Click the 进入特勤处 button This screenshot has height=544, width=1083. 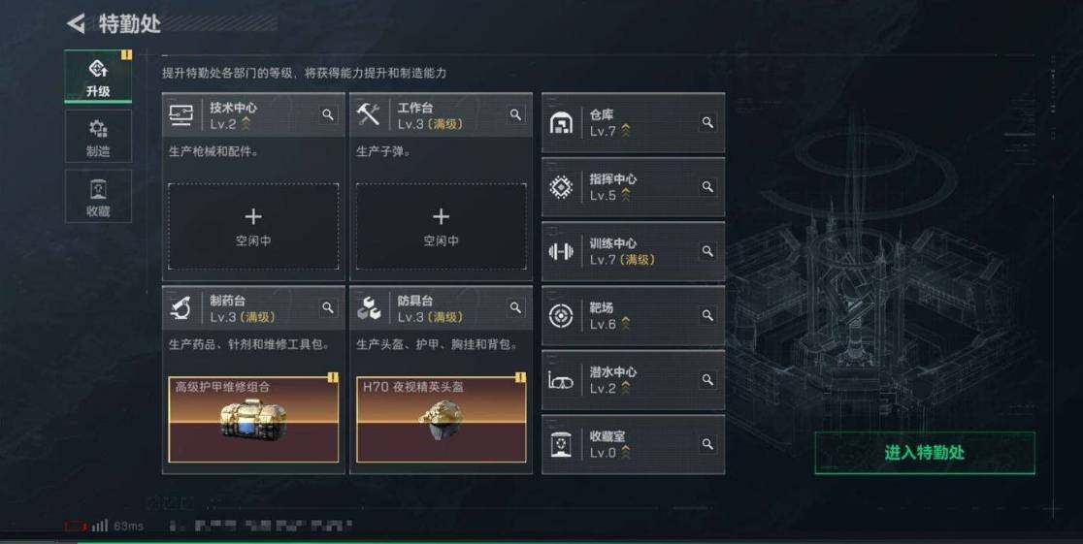pyautogui.click(x=925, y=453)
